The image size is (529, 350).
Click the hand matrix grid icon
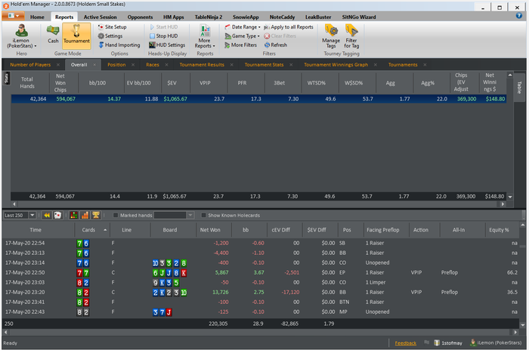coord(74,215)
